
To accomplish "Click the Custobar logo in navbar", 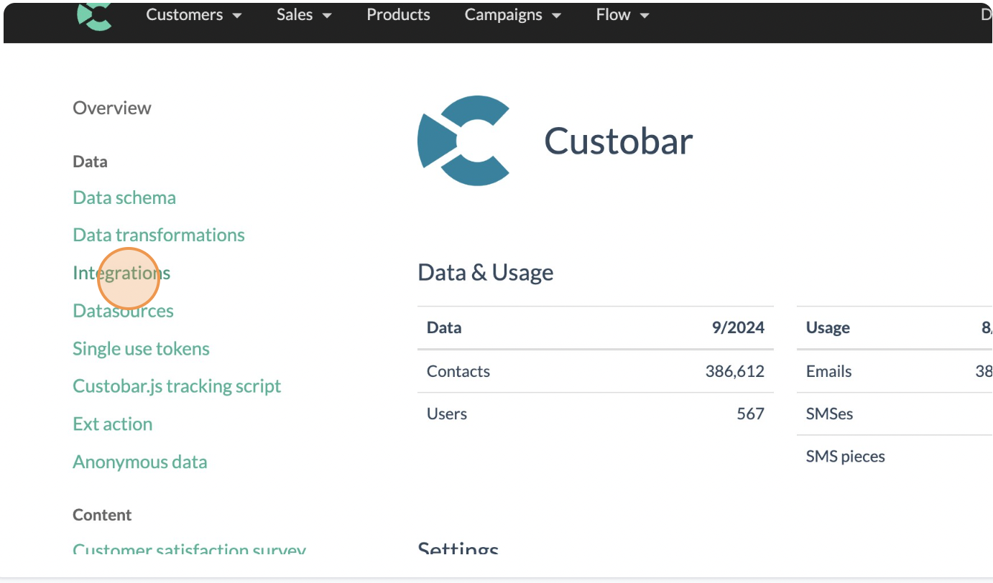I will click(x=95, y=17).
